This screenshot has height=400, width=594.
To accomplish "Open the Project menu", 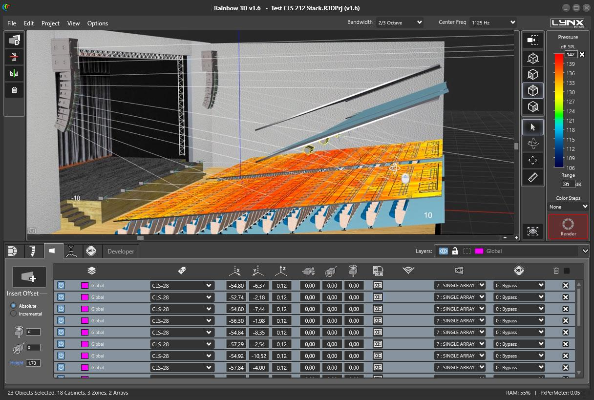I will click(50, 23).
